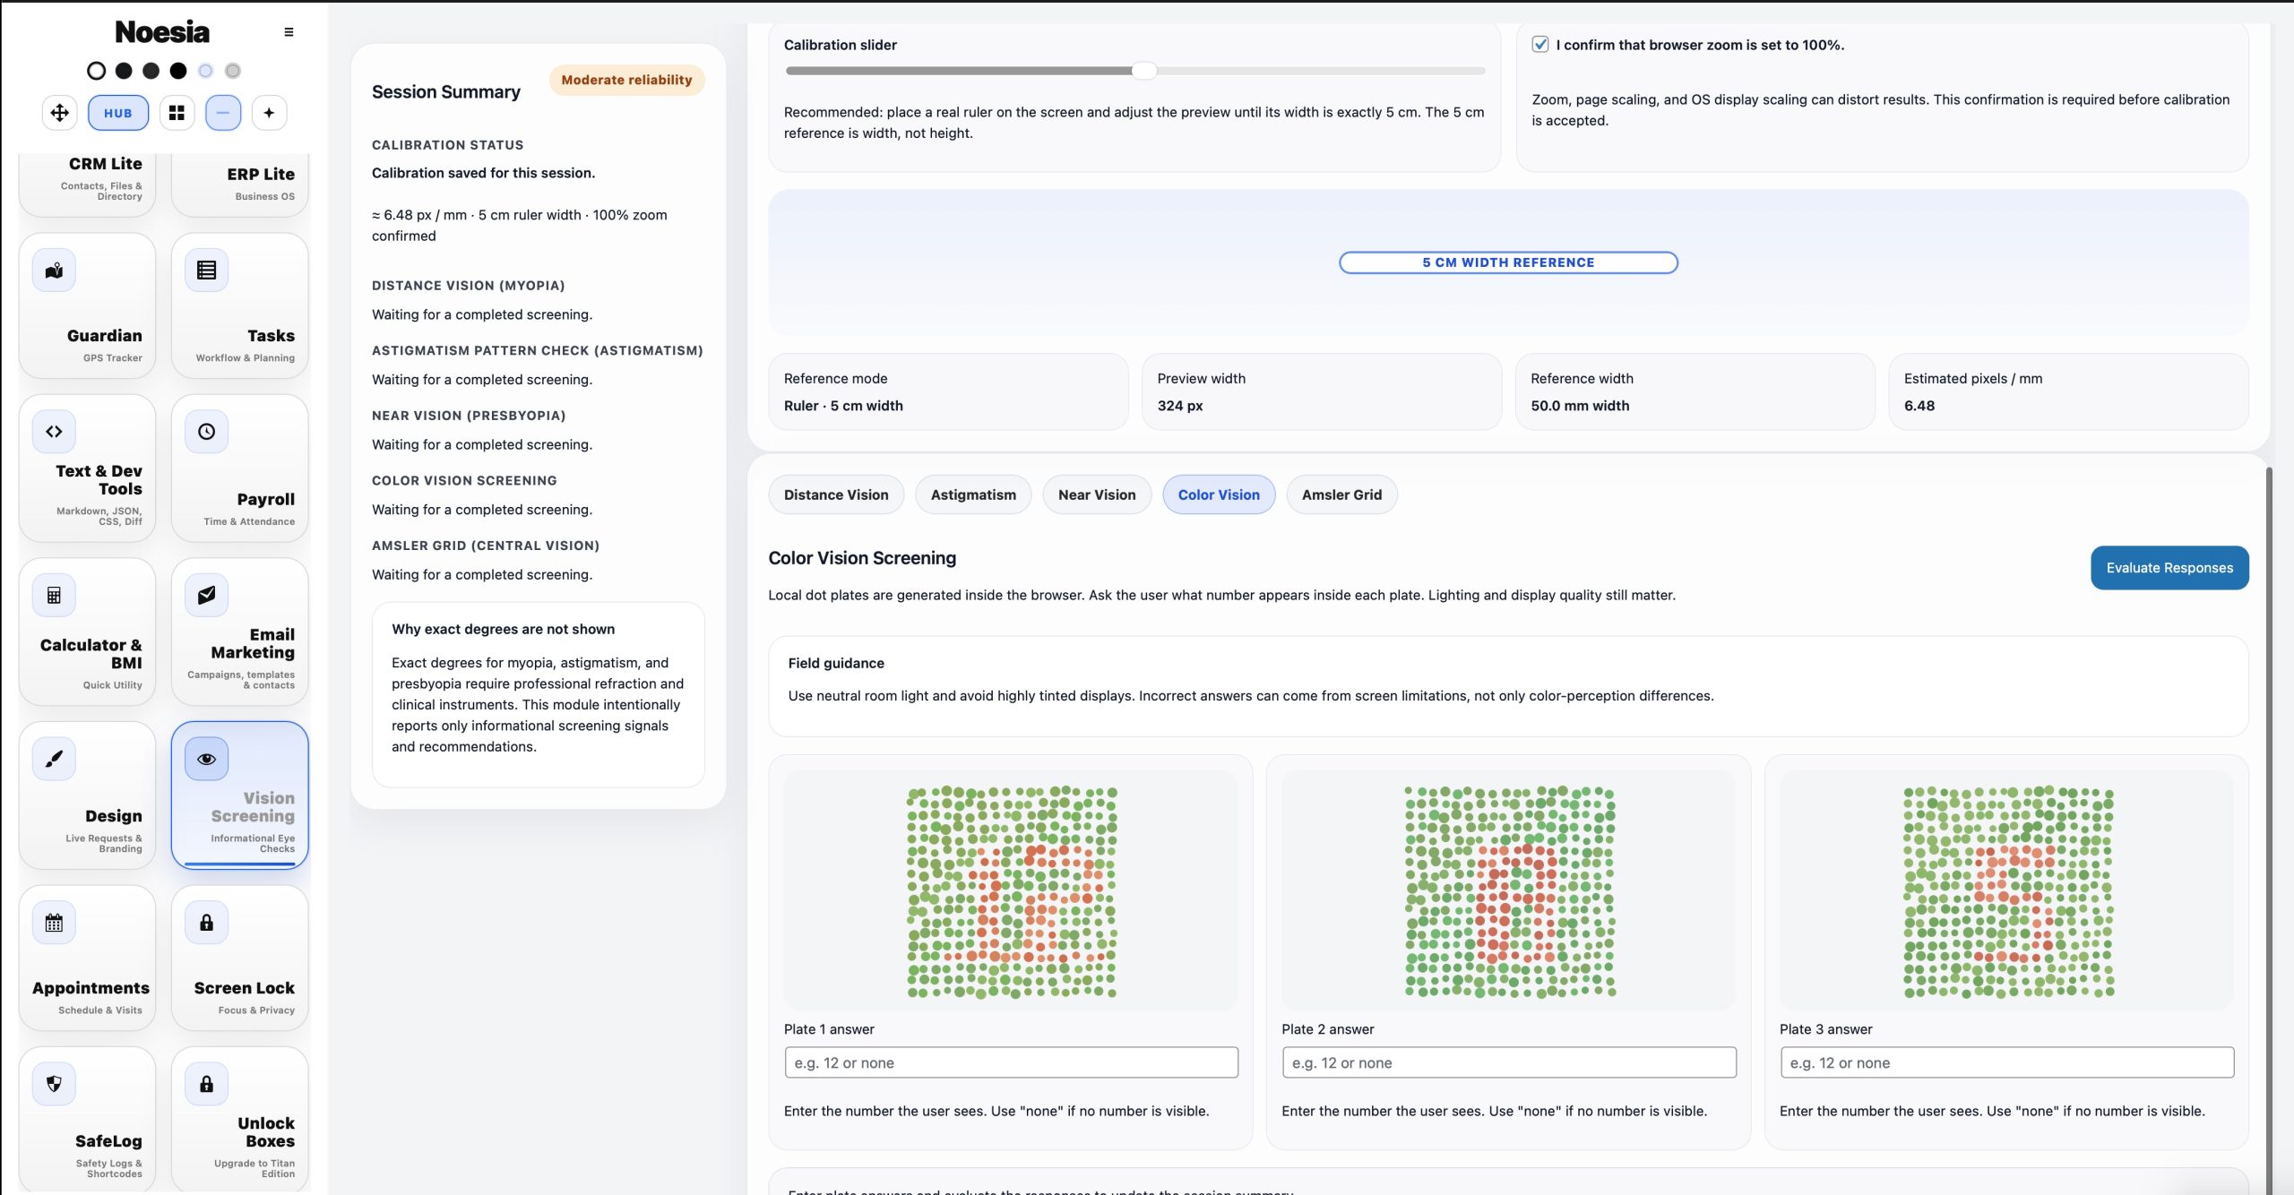Uncheck browser zoom 100% confirmation checkbox
Viewport: 2294px width, 1195px height.
(1539, 45)
